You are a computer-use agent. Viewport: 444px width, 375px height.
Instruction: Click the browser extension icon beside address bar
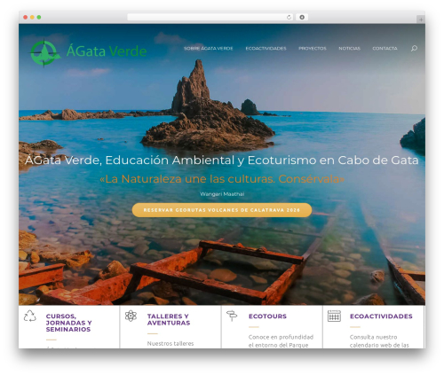coord(302,17)
